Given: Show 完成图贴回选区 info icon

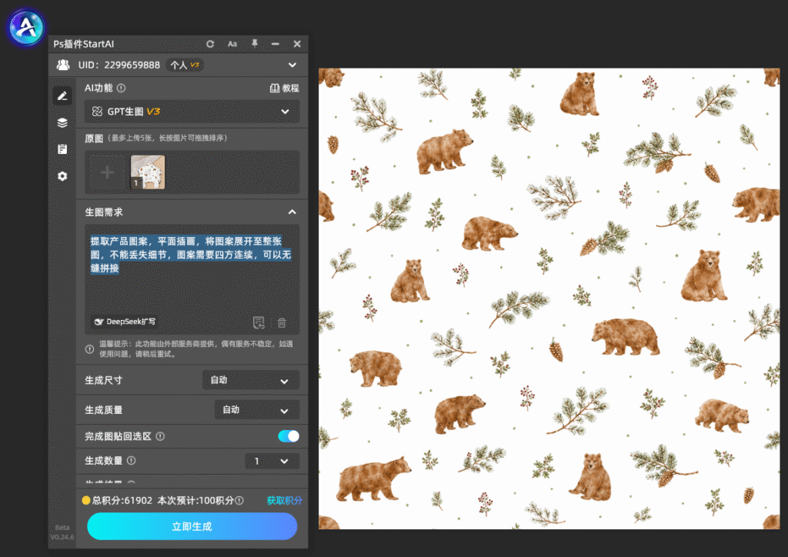Looking at the screenshot, I should (x=160, y=436).
